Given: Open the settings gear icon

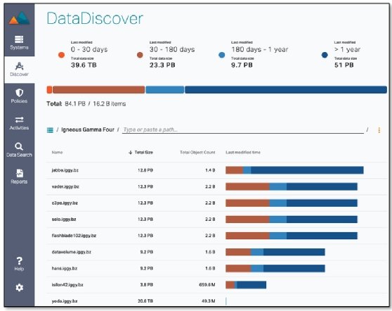Looking at the screenshot, I should pyautogui.click(x=19, y=288).
